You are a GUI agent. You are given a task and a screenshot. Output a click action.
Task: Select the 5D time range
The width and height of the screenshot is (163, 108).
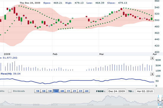click(44, 91)
